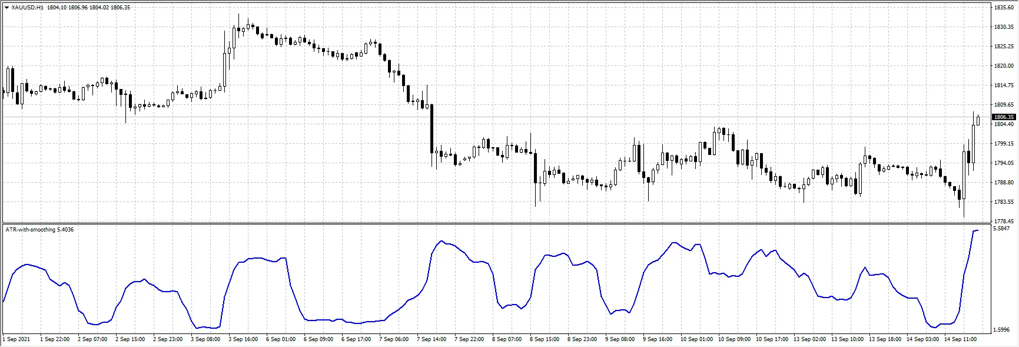Click the small triangle before XAUUSD,H1 title
The height and width of the screenshot is (347, 1019).
7,8
